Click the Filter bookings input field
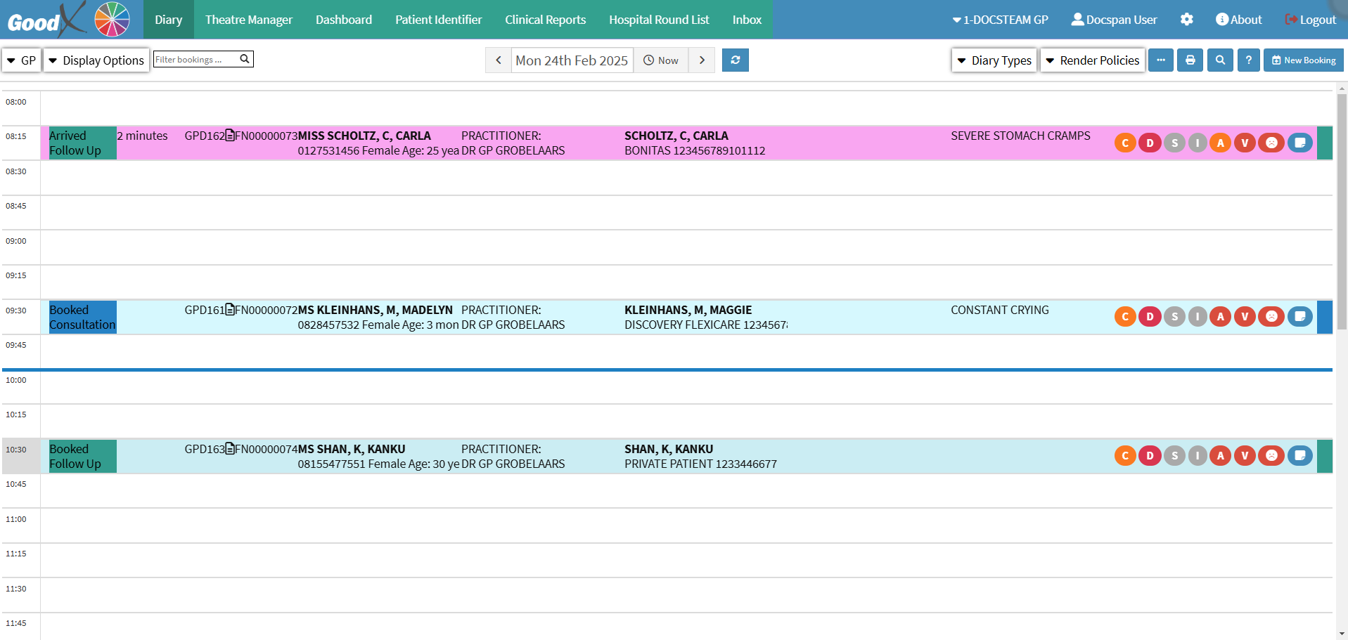1348x640 pixels. [x=195, y=60]
